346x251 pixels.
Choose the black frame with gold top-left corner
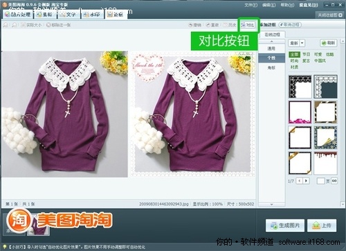(x=300, y=137)
